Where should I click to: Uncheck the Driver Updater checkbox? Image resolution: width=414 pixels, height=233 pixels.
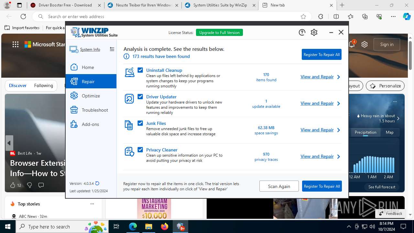pos(140,96)
